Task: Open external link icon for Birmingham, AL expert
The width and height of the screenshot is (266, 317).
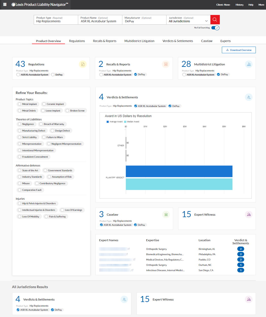Action: (129, 249)
